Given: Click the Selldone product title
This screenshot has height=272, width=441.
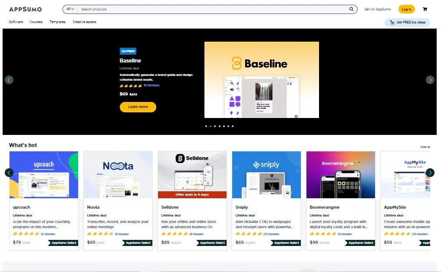Looking at the screenshot, I should point(170,207).
